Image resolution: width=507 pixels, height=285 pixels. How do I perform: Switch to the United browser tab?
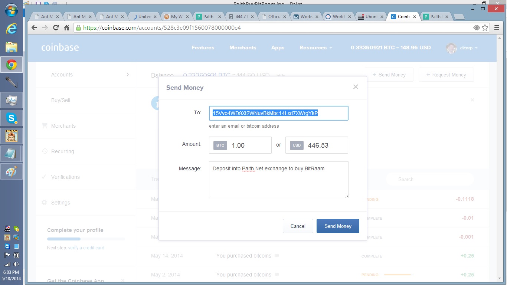[x=144, y=17]
